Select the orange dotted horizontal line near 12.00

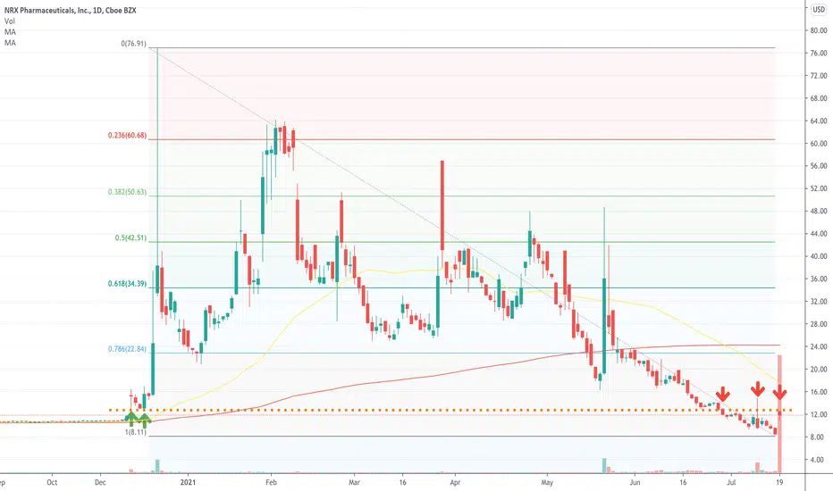450,411
